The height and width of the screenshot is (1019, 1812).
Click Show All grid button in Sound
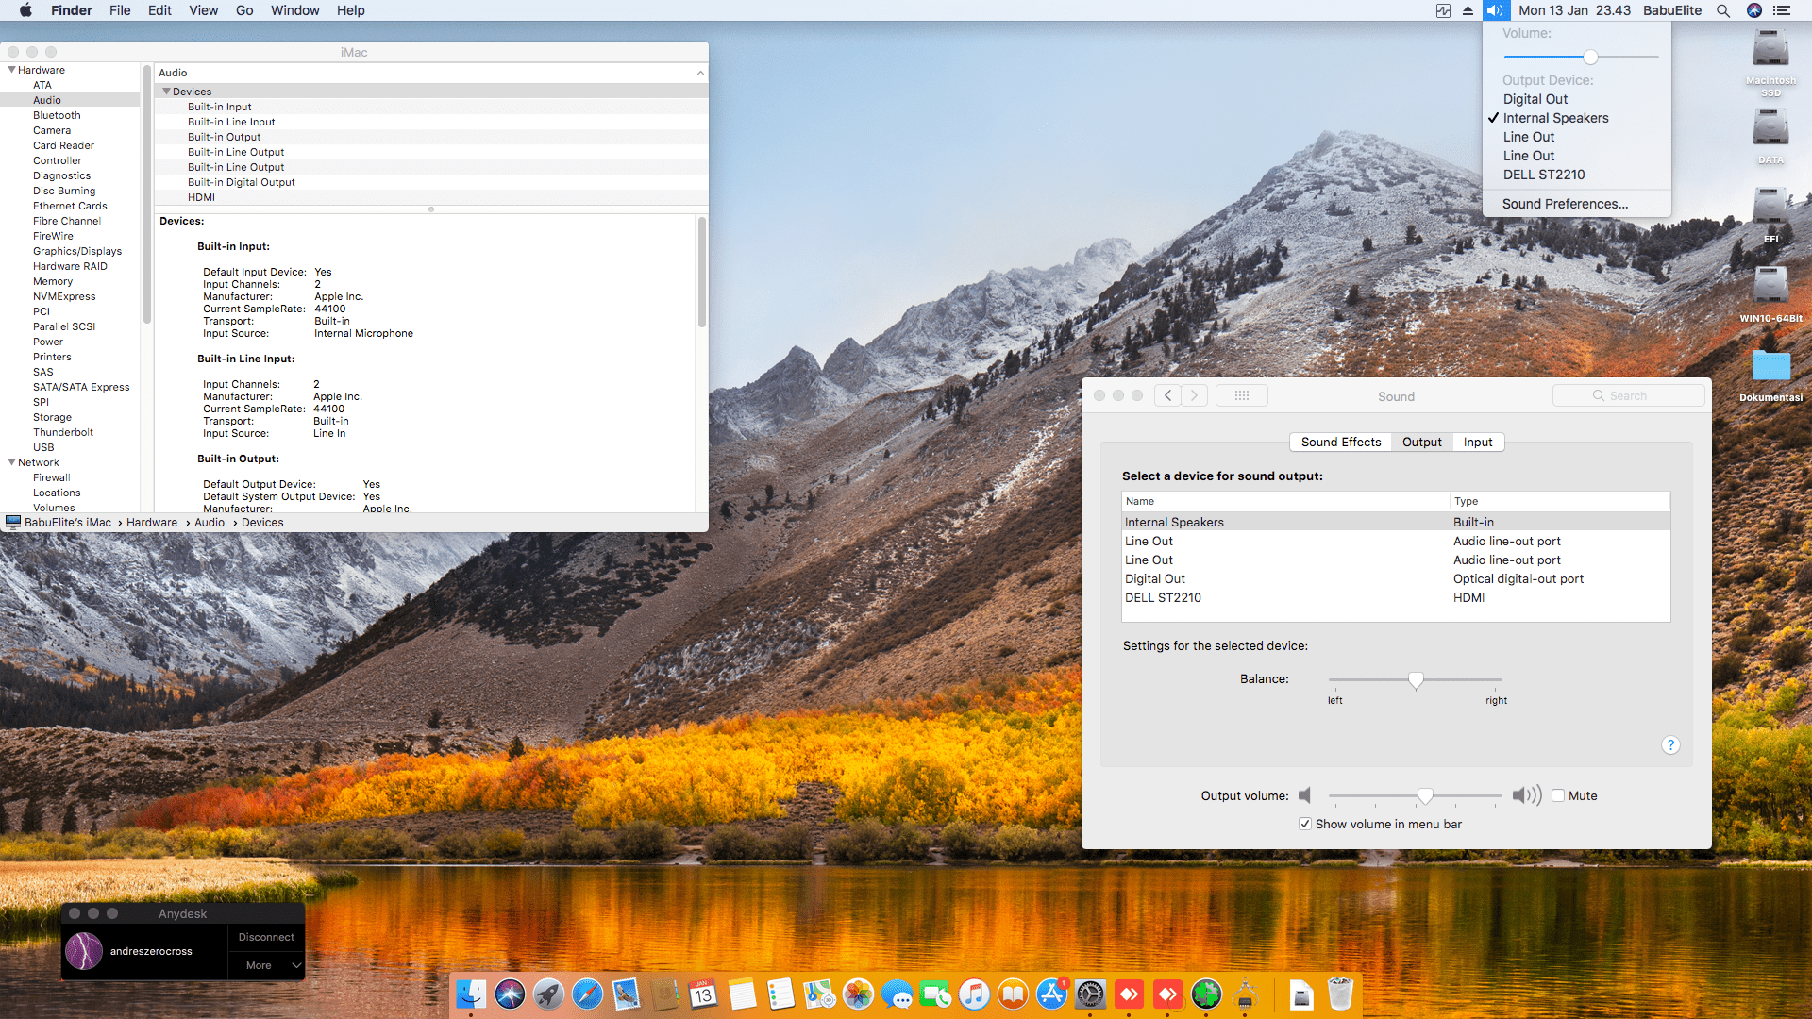[1241, 396]
